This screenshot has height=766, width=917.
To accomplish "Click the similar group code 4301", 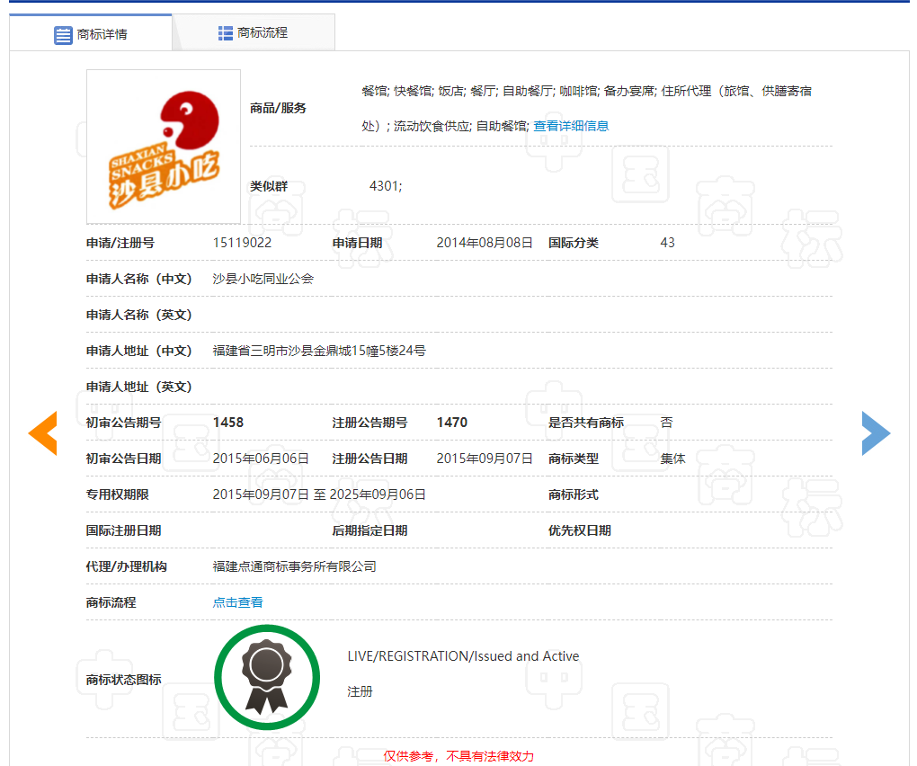I will click(386, 186).
